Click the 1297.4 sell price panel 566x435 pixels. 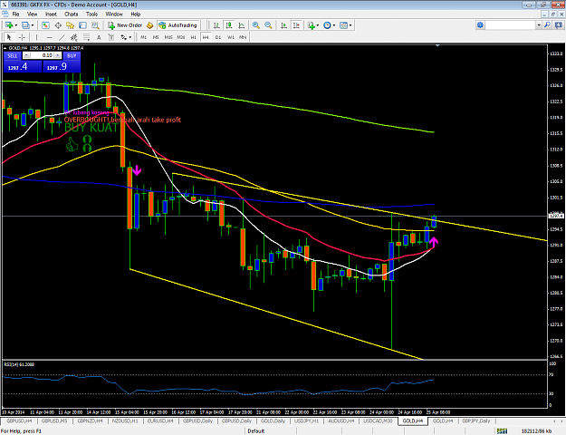pyautogui.click(x=23, y=67)
